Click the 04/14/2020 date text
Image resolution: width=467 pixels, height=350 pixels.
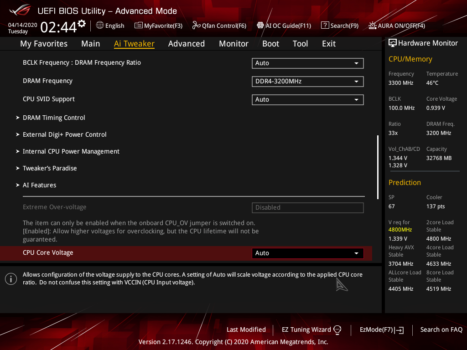(x=23, y=25)
